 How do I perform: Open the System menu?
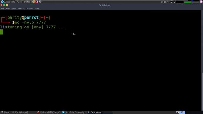[x=27, y=2]
